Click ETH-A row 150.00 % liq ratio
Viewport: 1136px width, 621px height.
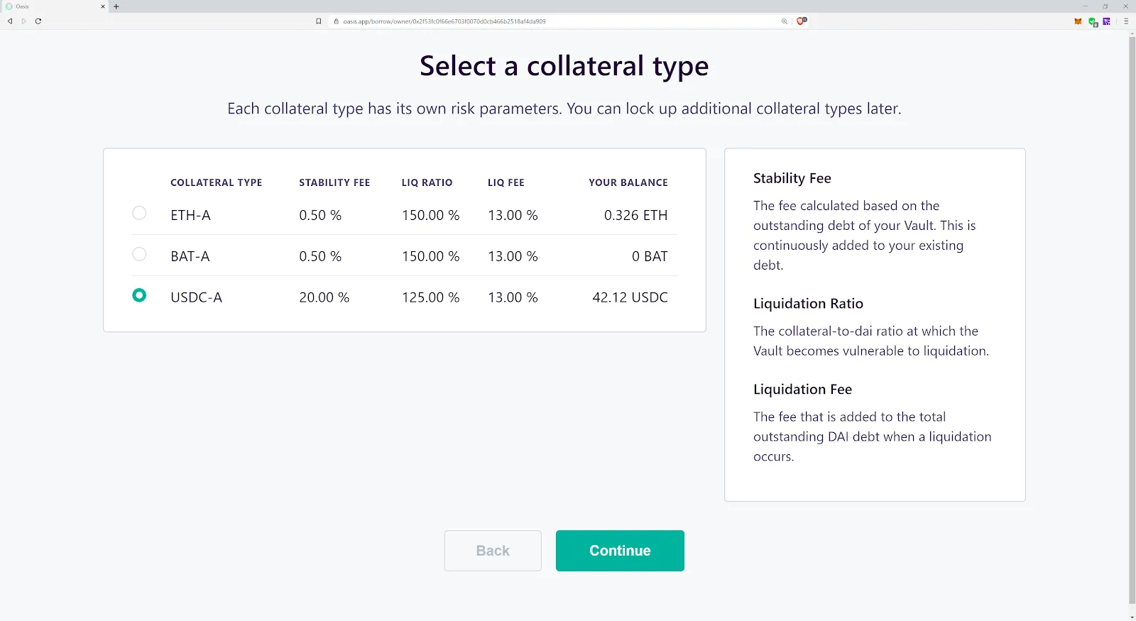click(430, 215)
